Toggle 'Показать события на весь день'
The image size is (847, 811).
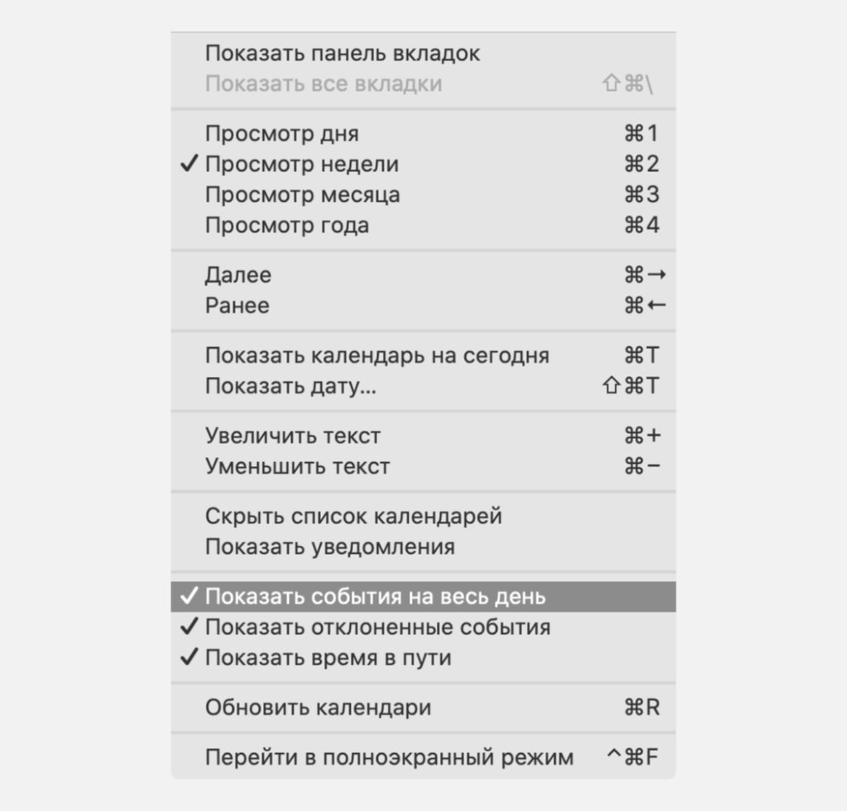point(375,597)
